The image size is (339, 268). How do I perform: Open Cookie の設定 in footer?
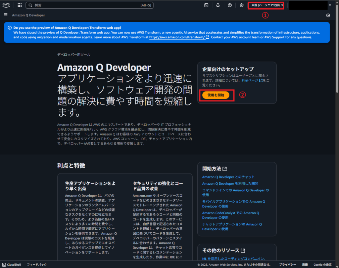[x=322, y=265]
